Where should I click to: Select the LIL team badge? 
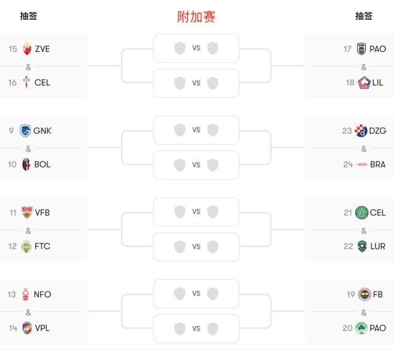click(x=363, y=83)
